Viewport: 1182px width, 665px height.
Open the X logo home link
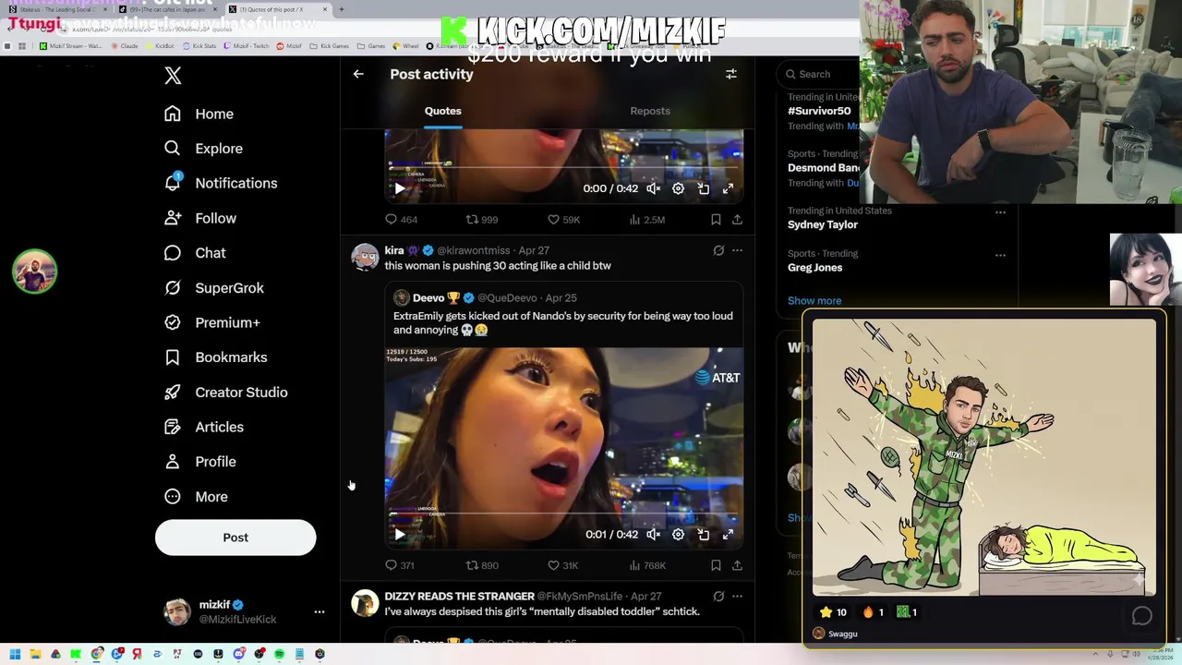click(173, 76)
